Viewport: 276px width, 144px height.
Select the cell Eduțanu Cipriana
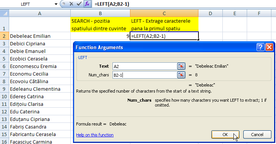pyautogui.click(x=40, y=119)
